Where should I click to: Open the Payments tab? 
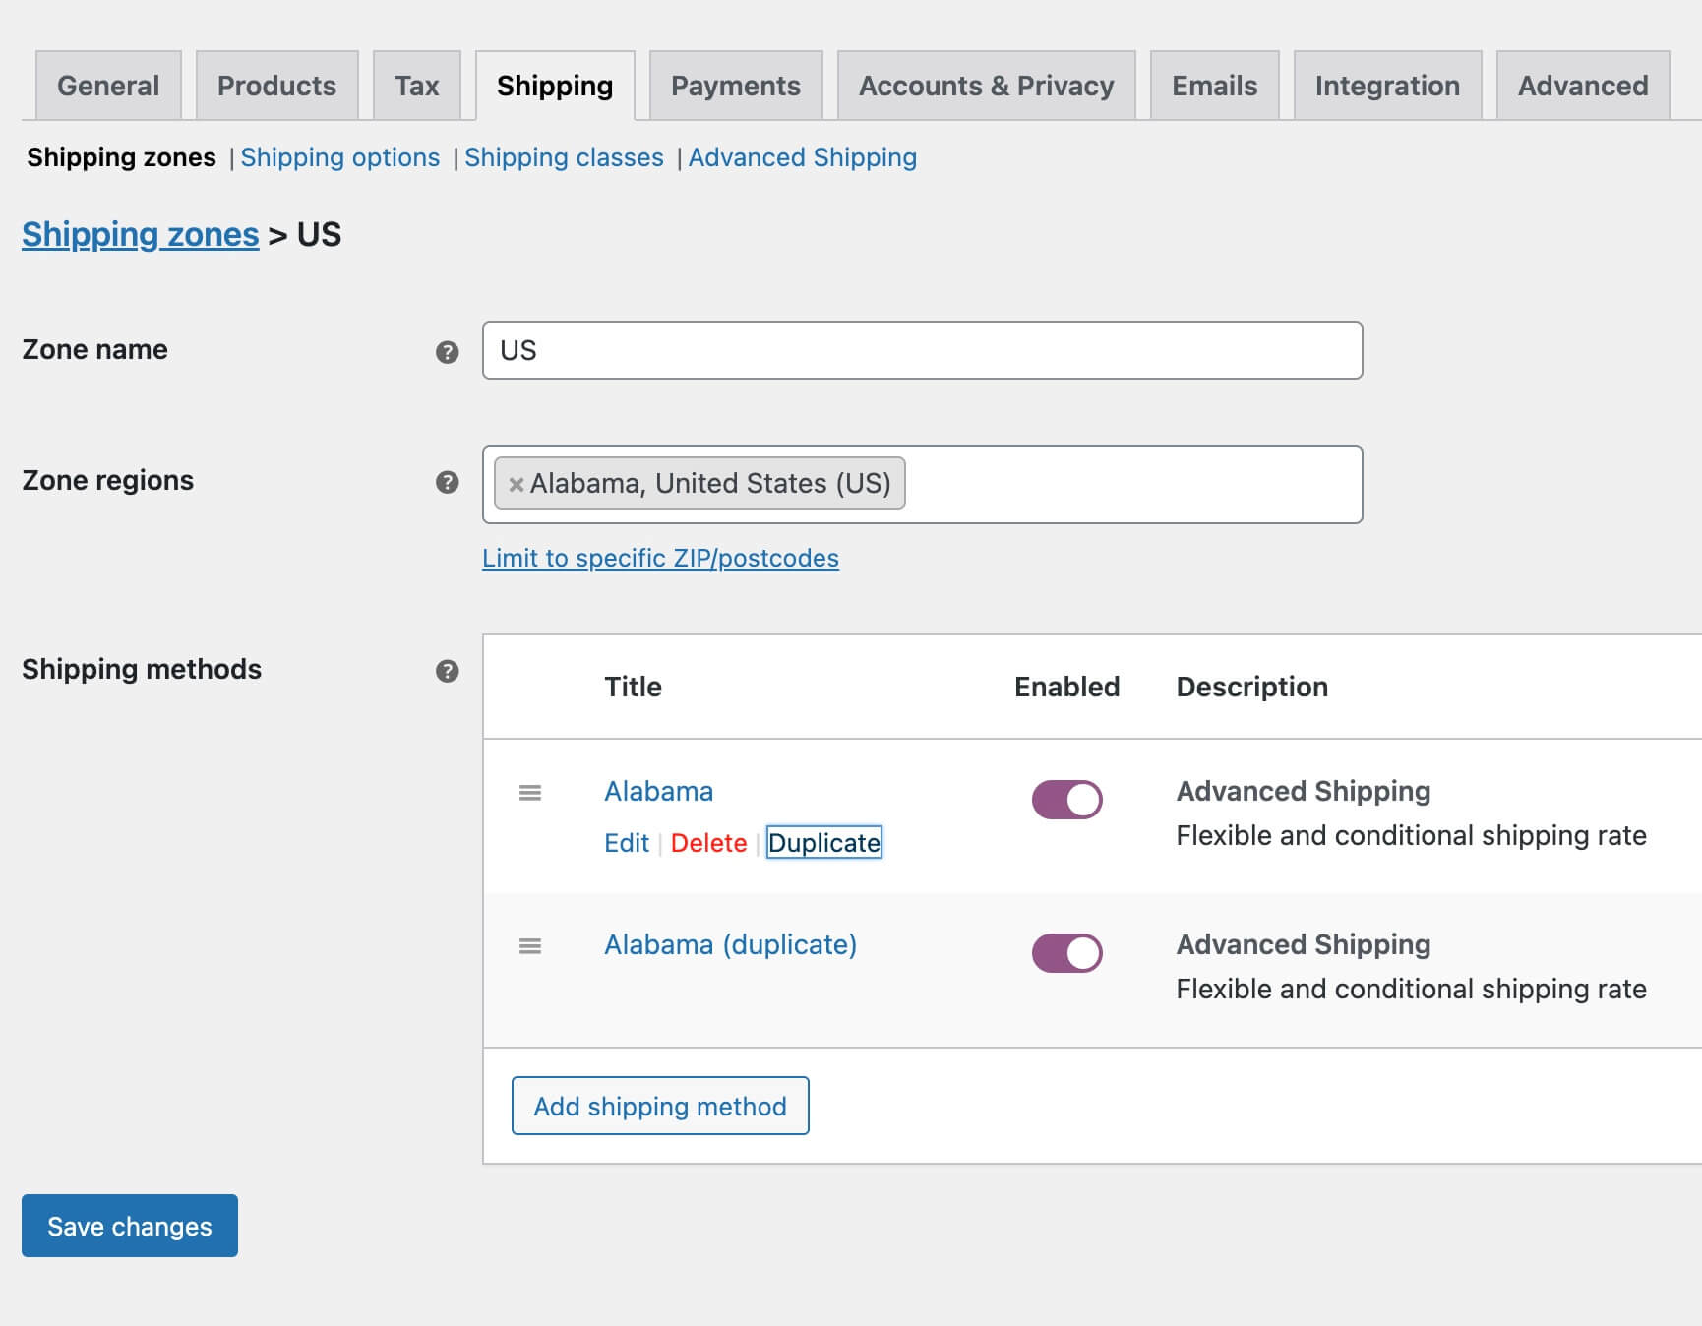[736, 86]
